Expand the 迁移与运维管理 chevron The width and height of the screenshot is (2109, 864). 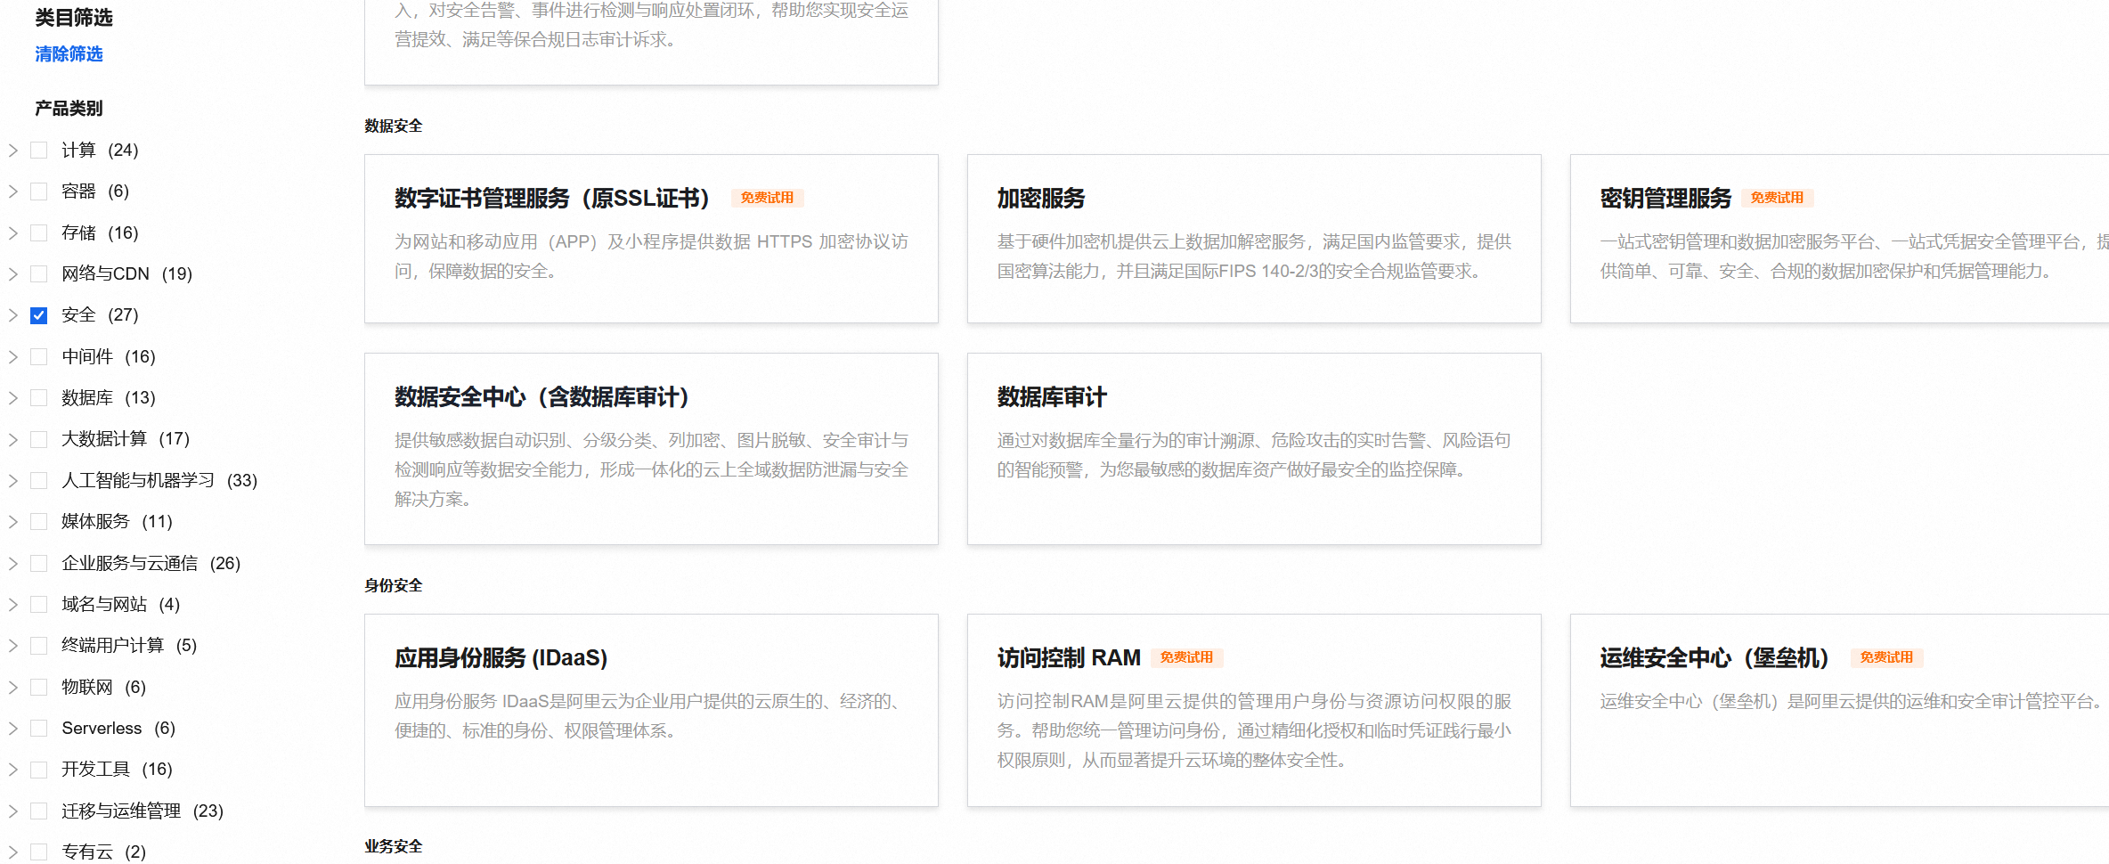click(x=13, y=811)
